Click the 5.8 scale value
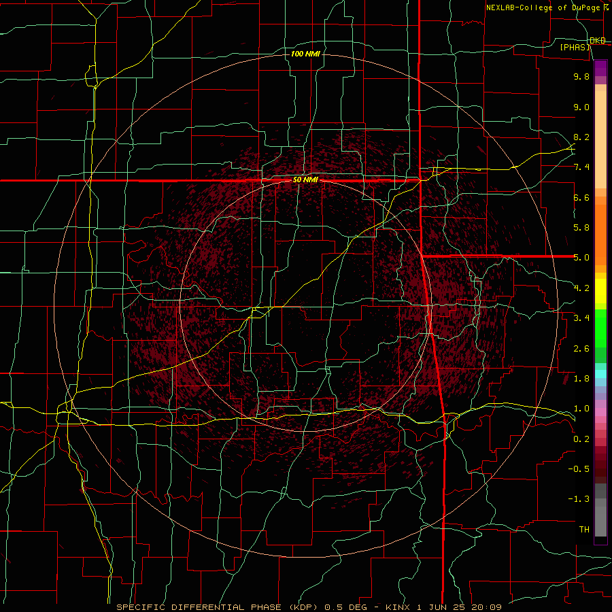Image resolution: width=612 pixels, height=612 pixels. coord(581,228)
